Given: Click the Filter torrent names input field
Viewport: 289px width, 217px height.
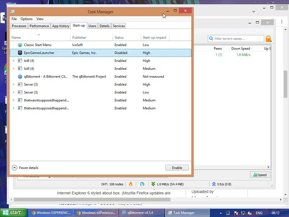Looking at the screenshot, I should tap(236, 38).
